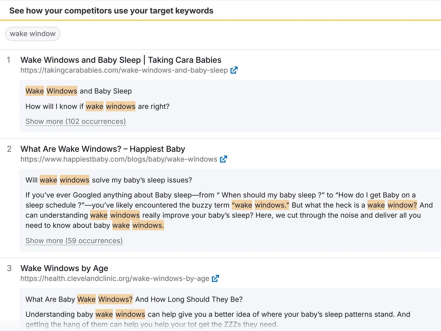Click heading 'See how your competitors use your target keywords'

tap(111, 11)
